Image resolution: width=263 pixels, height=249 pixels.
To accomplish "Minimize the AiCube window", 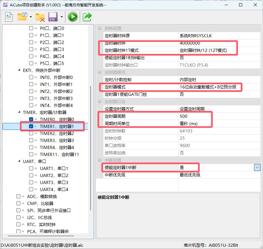I will click(x=226, y=5).
